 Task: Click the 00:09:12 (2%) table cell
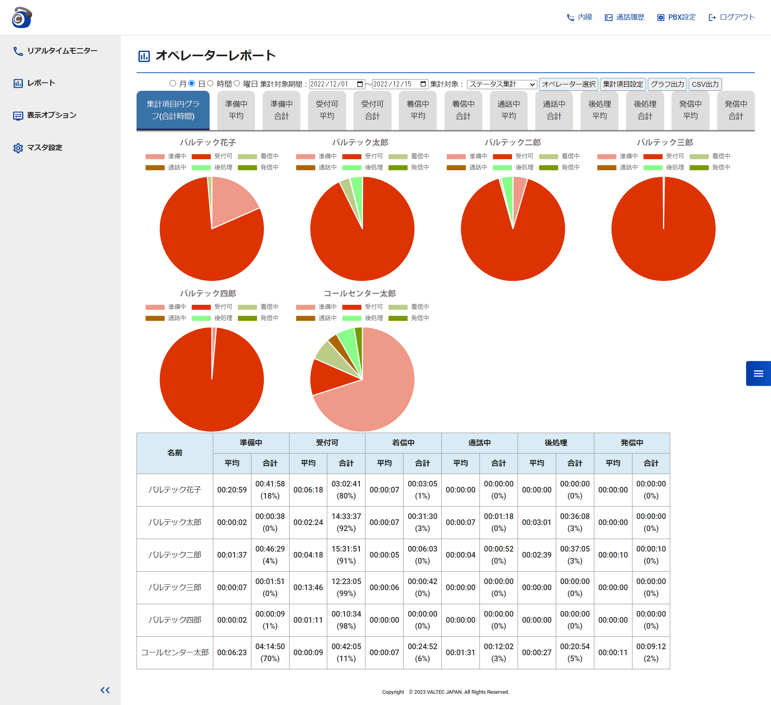coord(651,652)
